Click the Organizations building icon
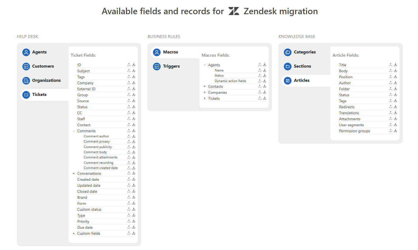418x250 pixels. [26, 80]
